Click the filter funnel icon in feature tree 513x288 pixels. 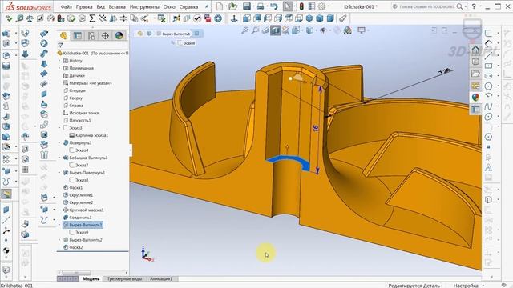pos(61,45)
